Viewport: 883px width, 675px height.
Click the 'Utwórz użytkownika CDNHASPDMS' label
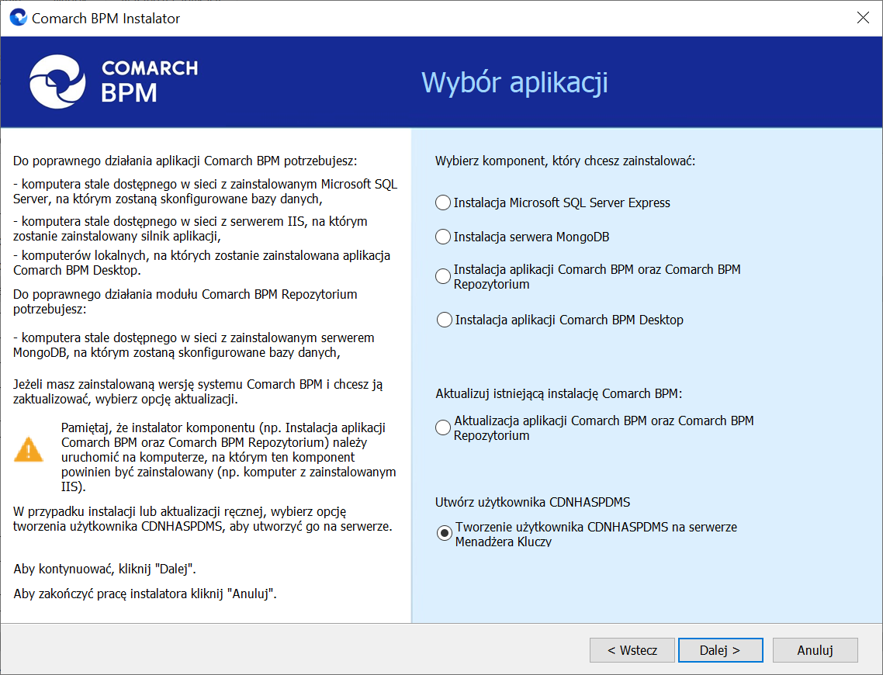click(x=533, y=502)
